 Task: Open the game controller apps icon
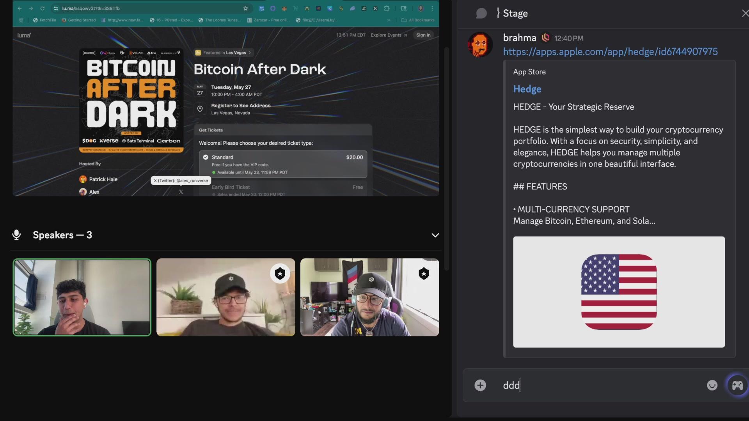(737, 385)
